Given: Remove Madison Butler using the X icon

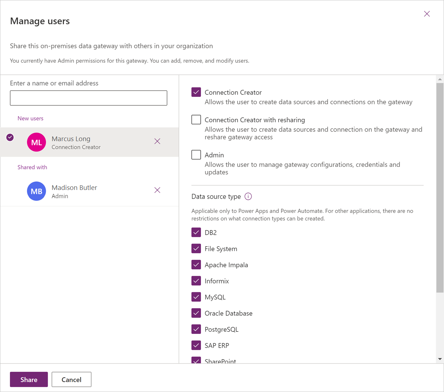Looking at the screenshot, I should [x=157, y=190].
